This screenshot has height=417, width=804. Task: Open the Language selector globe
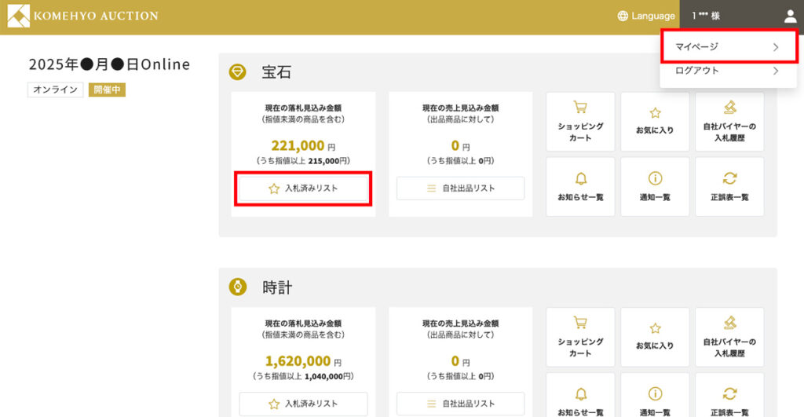click(645, 16)
